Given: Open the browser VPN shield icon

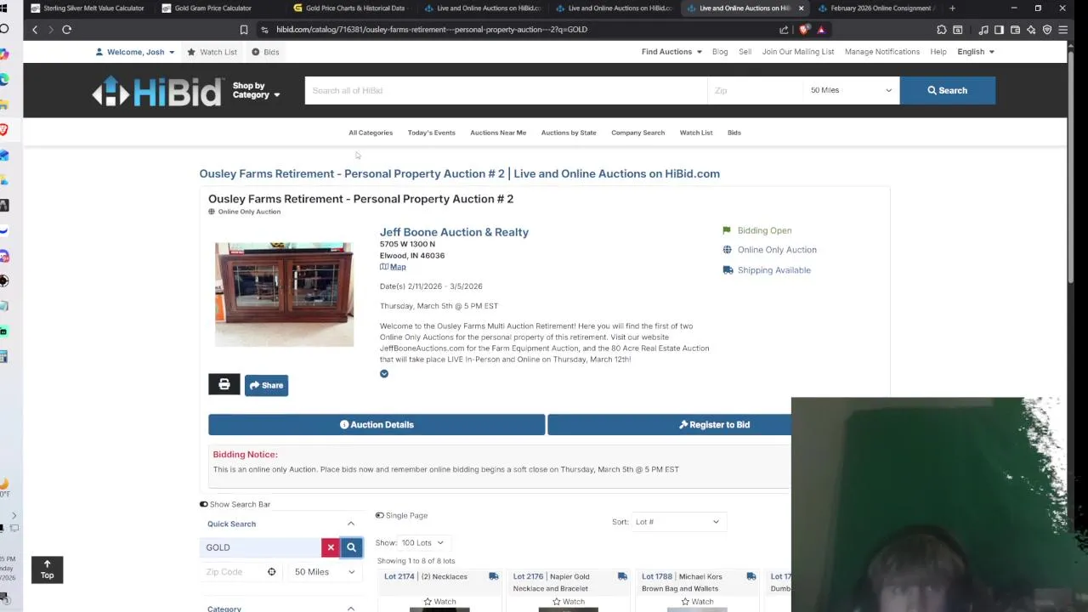Looking at the screenshot, I should pyautogui.click(x=1047, y=30).
